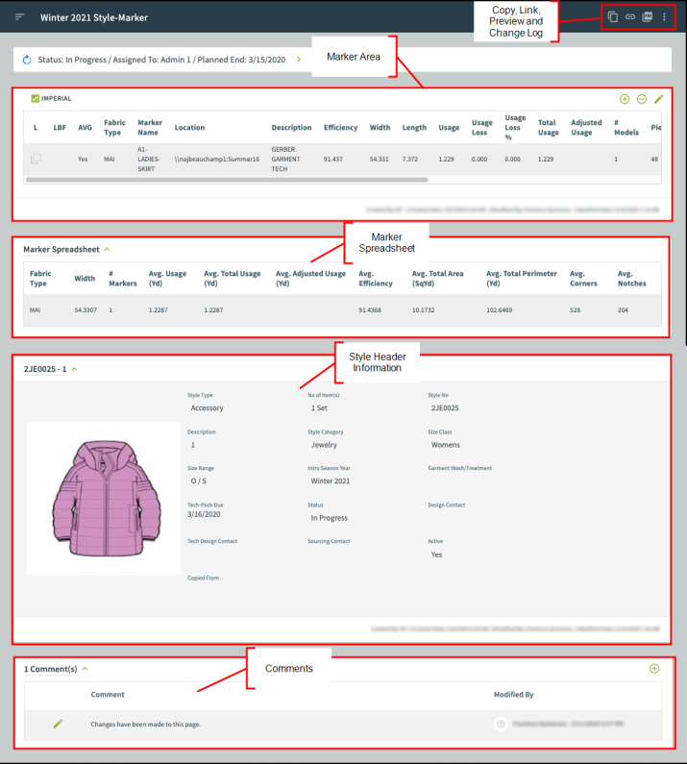Screen dimensions: 687x764
Task: Collapse the 1 Comment(s) section
Action: [x=85, y=668]
